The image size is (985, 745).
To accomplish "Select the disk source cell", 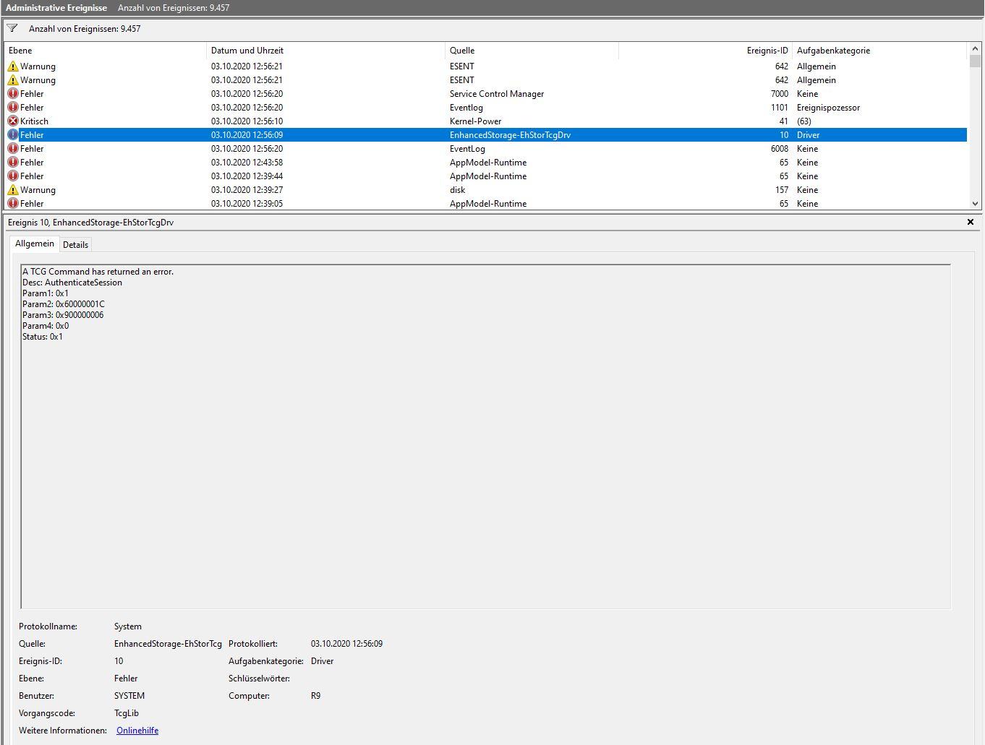I will (458, 190).
